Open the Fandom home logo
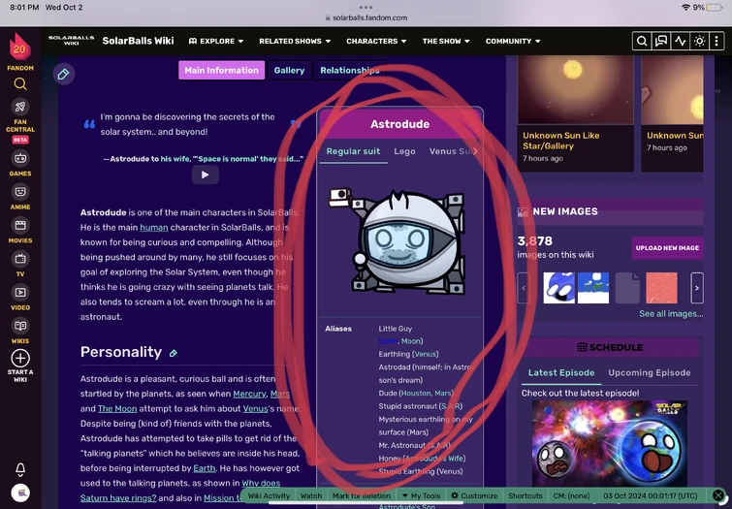The image size is (732, 509). point(20,48)
